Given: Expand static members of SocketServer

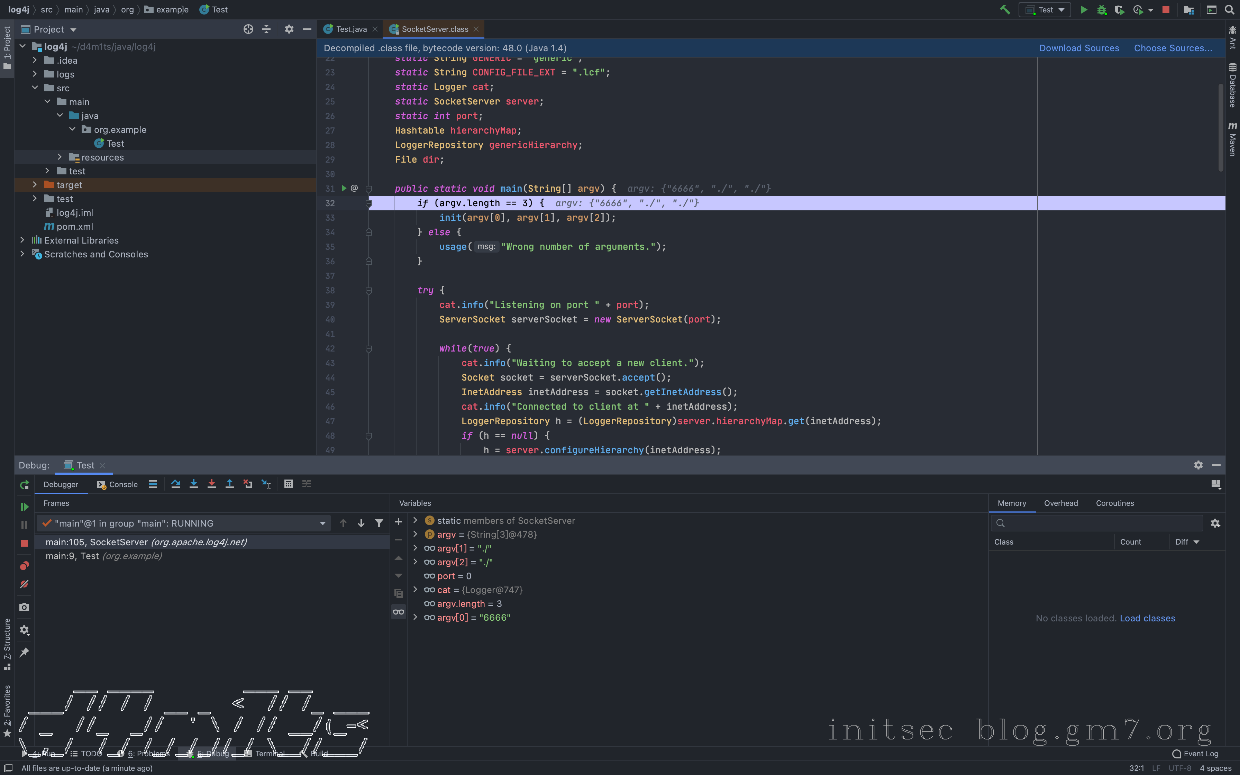Looking at the screenshot, I should pos(415,520).
